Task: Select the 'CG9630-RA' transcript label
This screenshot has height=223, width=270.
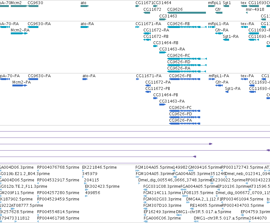Action: point(39,24)
